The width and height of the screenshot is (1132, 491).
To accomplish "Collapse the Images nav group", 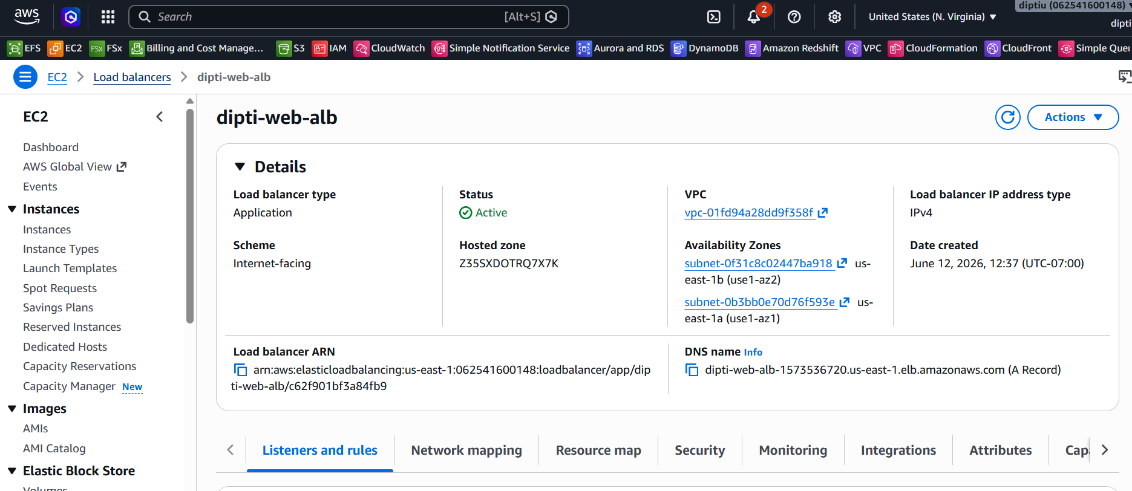I will coord(12,409).
